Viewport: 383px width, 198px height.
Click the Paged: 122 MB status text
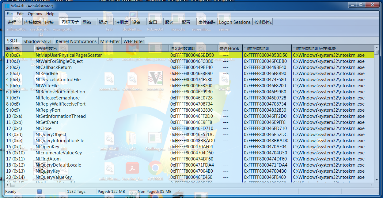pyautogui.click(x=111, y=192)
